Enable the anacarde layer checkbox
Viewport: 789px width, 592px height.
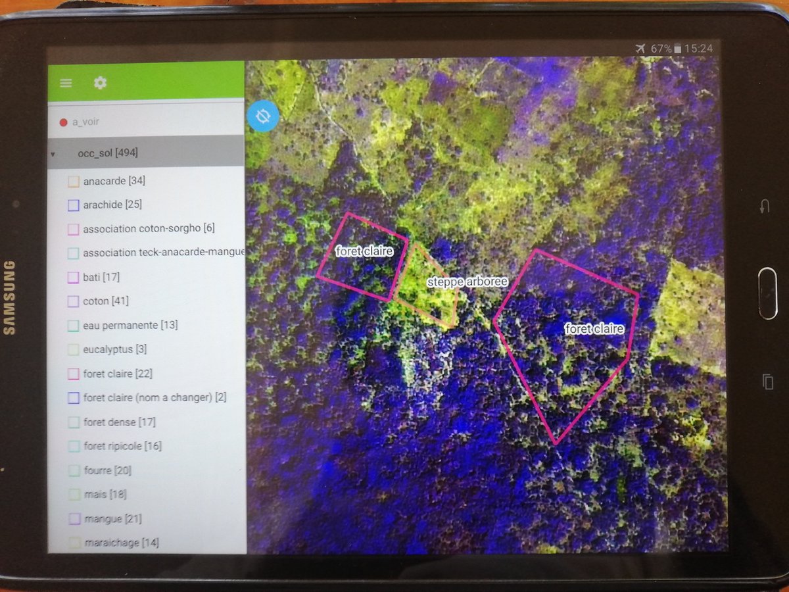click(72, 180)
